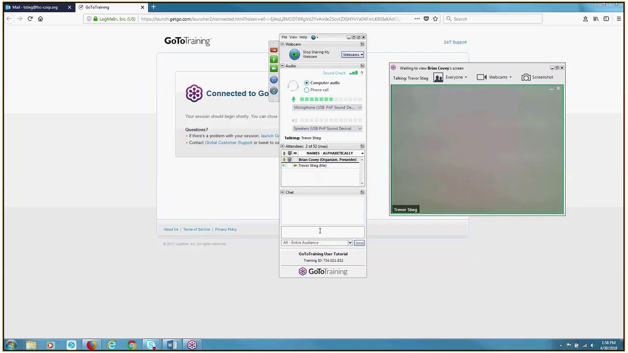
Task: Open a new Firefox tab
Action: pos(153,7)
